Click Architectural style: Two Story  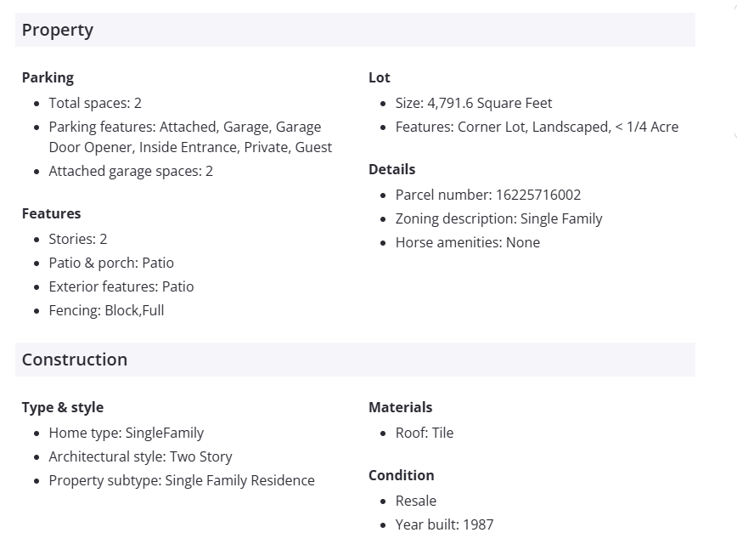point(140,456)
